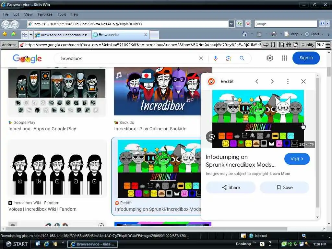Viewport: 332px width, 249px height.
Task: Click the blue Sign in button
Action: click(x=306, y=58)
